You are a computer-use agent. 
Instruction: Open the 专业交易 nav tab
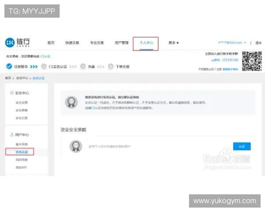pos(97,43)
